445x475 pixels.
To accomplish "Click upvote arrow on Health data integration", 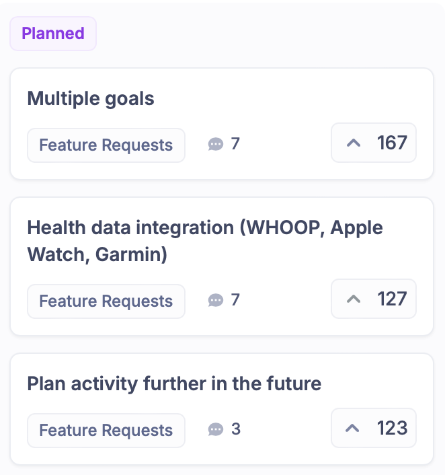I will coord(354,299).
